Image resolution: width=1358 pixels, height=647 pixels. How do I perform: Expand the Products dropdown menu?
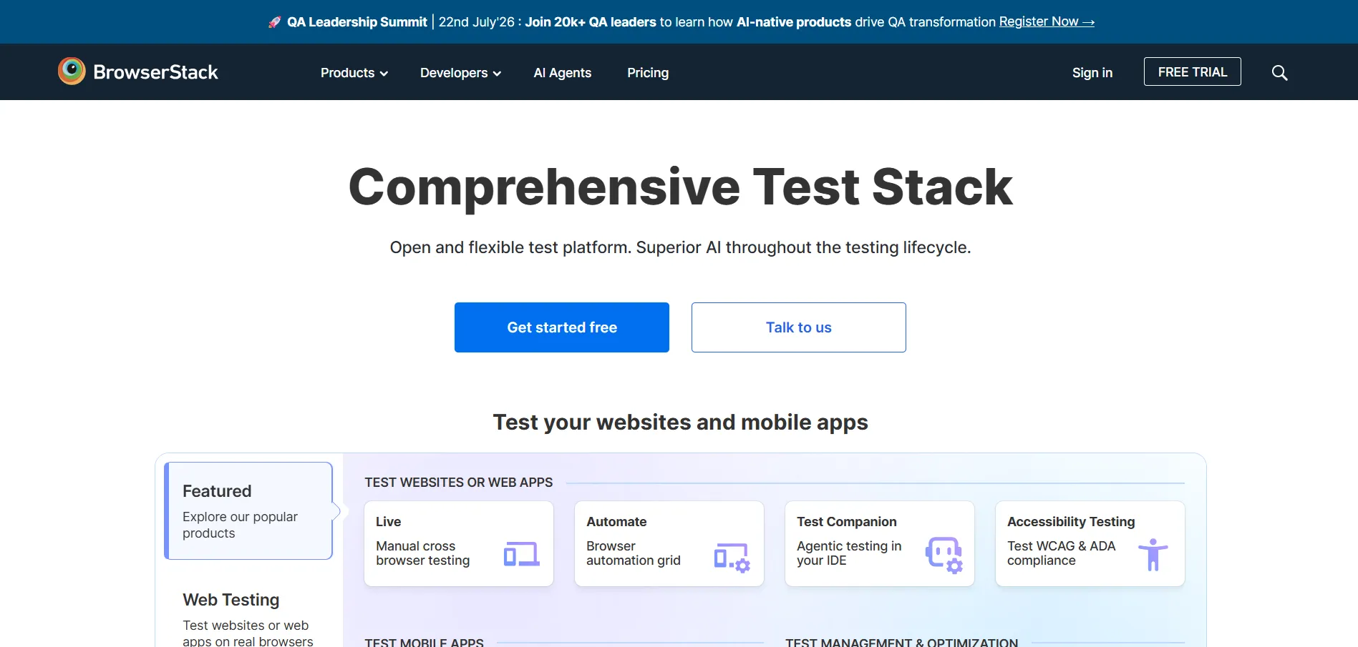point(354,73)
